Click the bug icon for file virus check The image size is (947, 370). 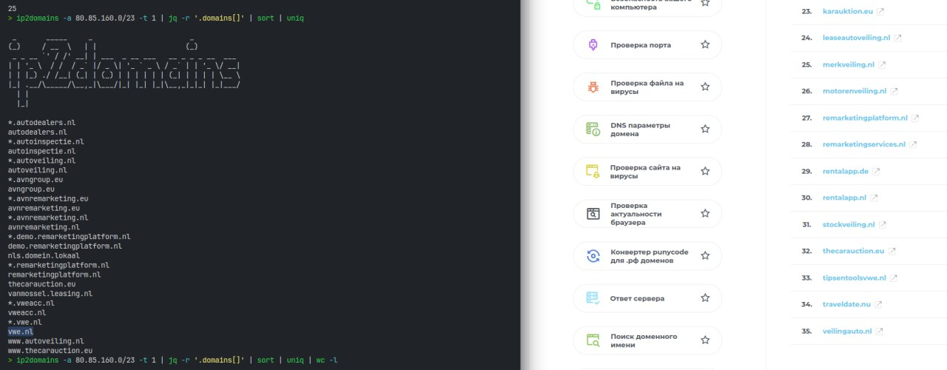click(x=593, y=87)
